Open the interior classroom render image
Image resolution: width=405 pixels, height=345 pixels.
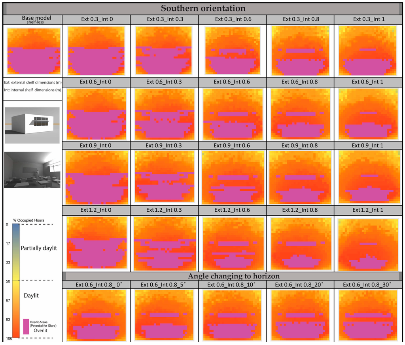[32, 170]
